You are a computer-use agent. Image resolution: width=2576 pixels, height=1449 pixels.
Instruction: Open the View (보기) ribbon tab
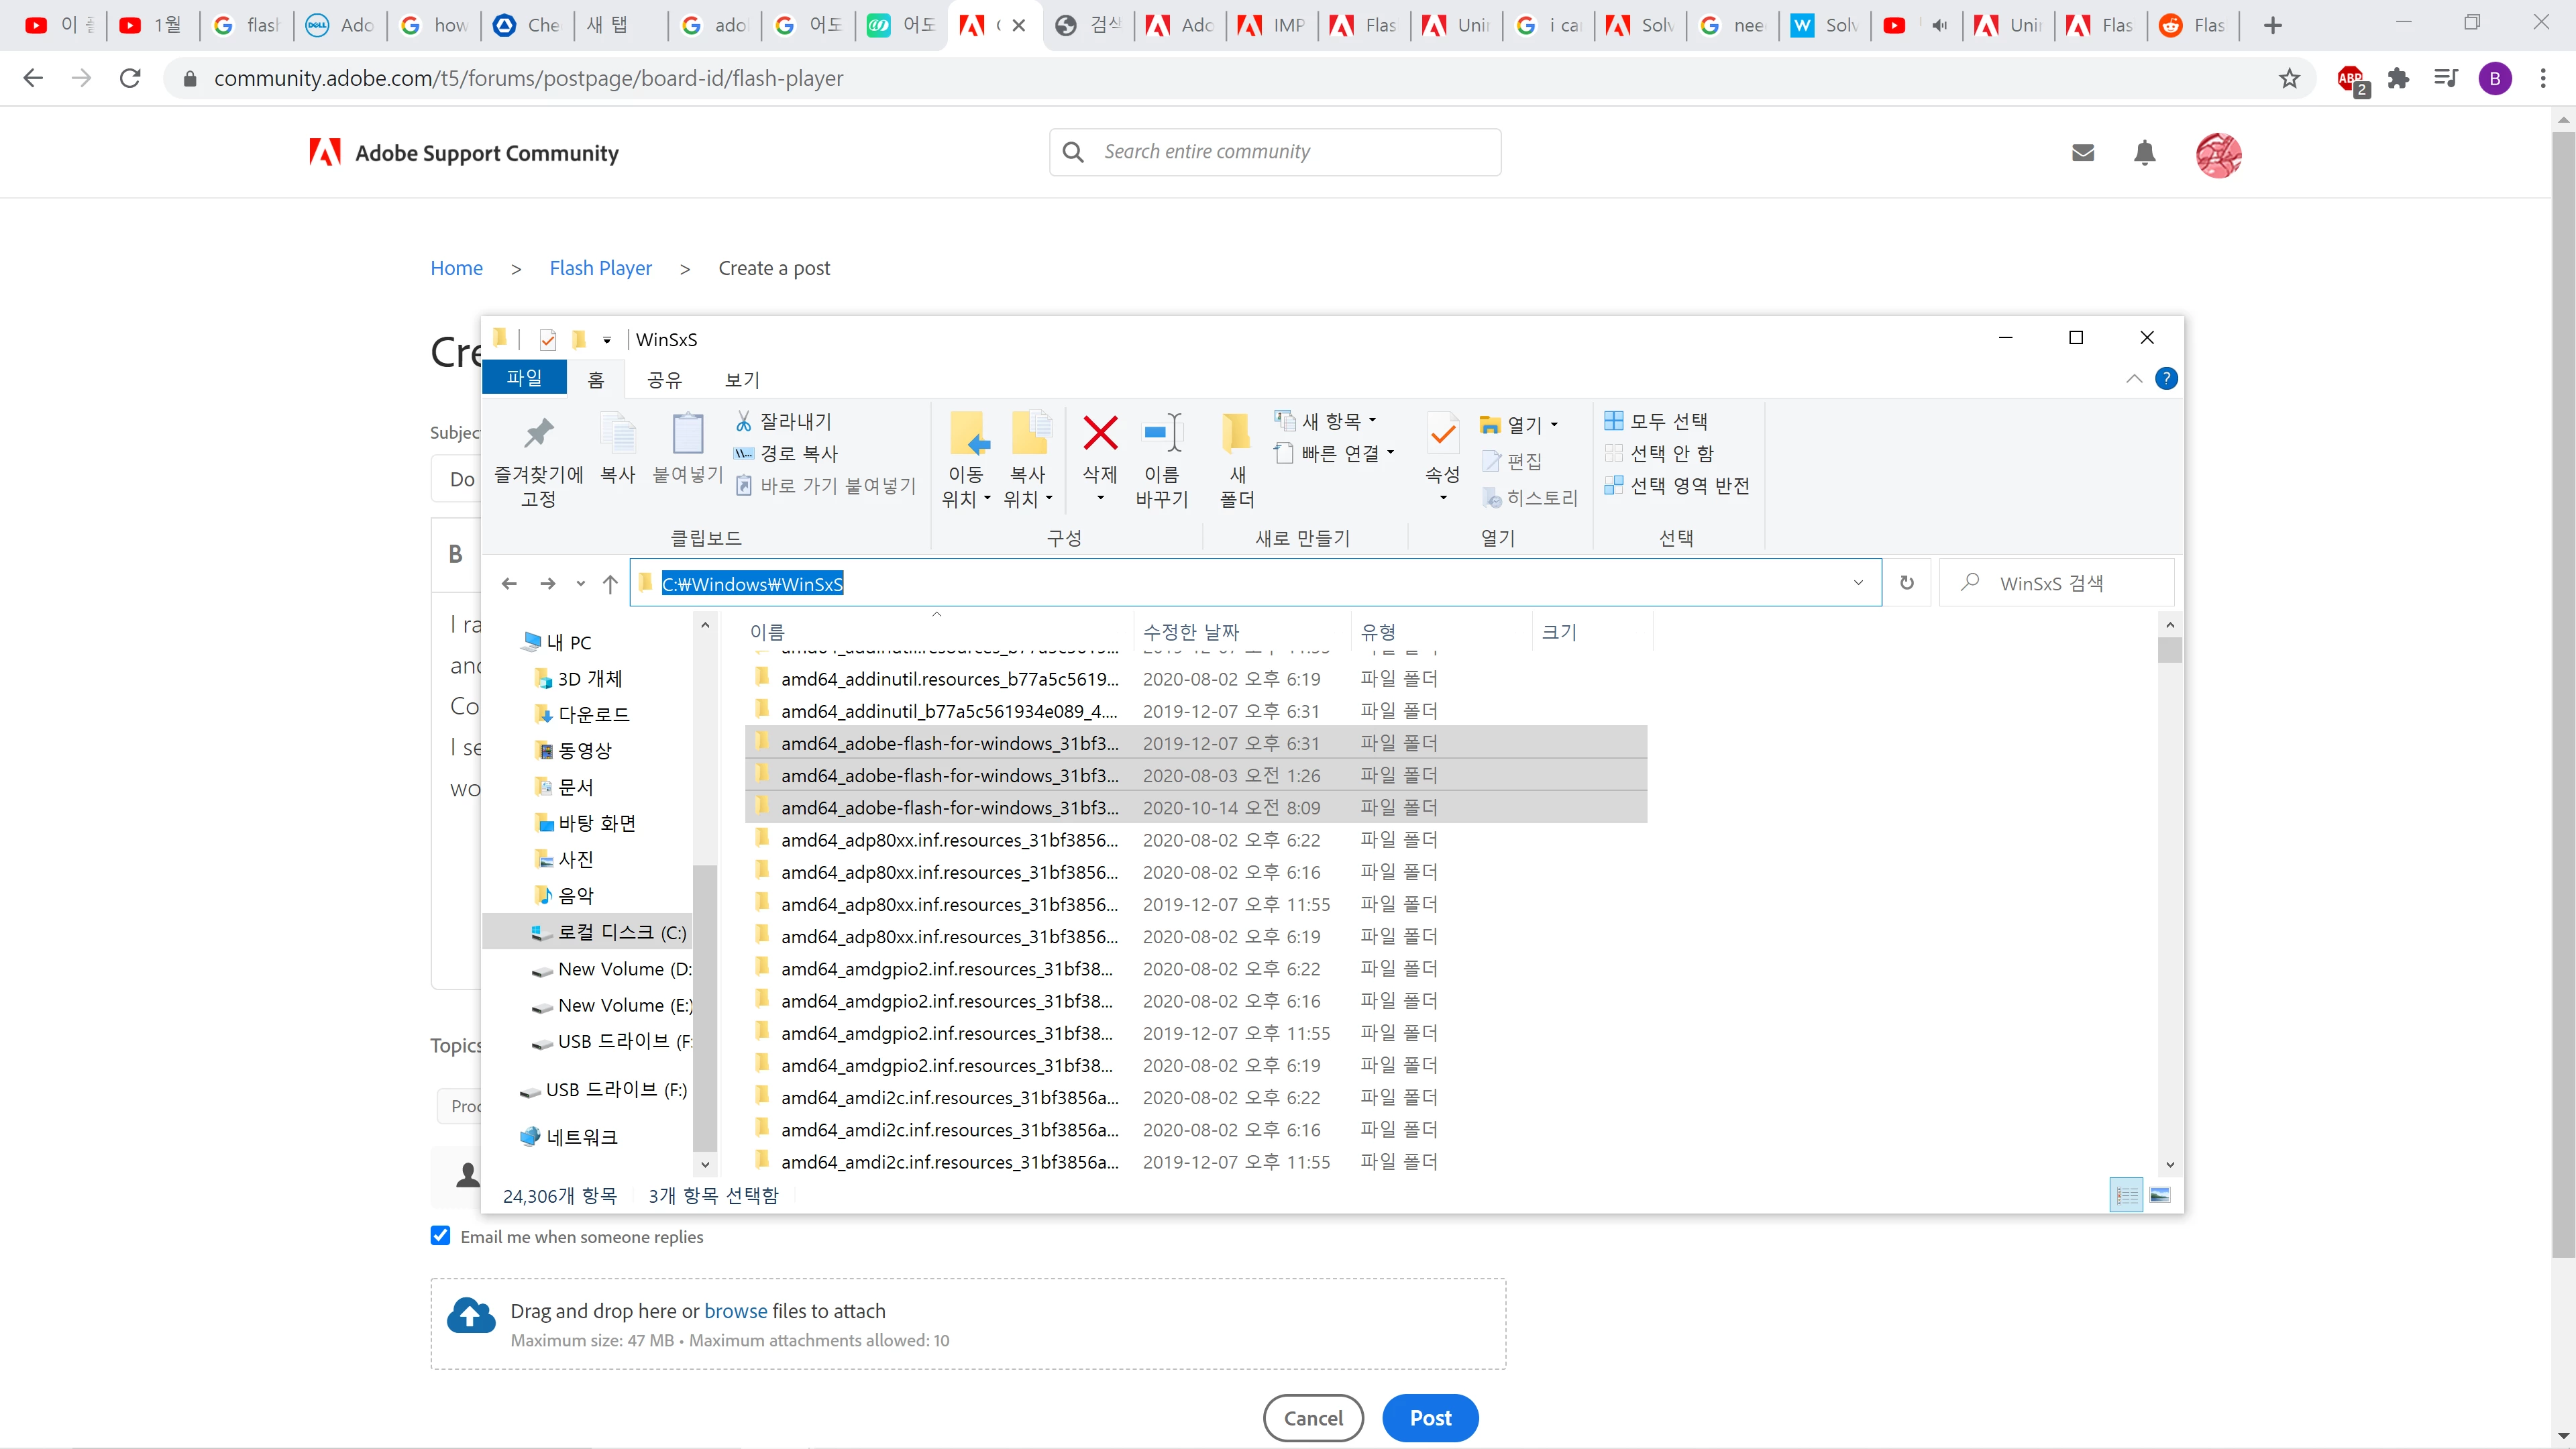pos(742,380)
